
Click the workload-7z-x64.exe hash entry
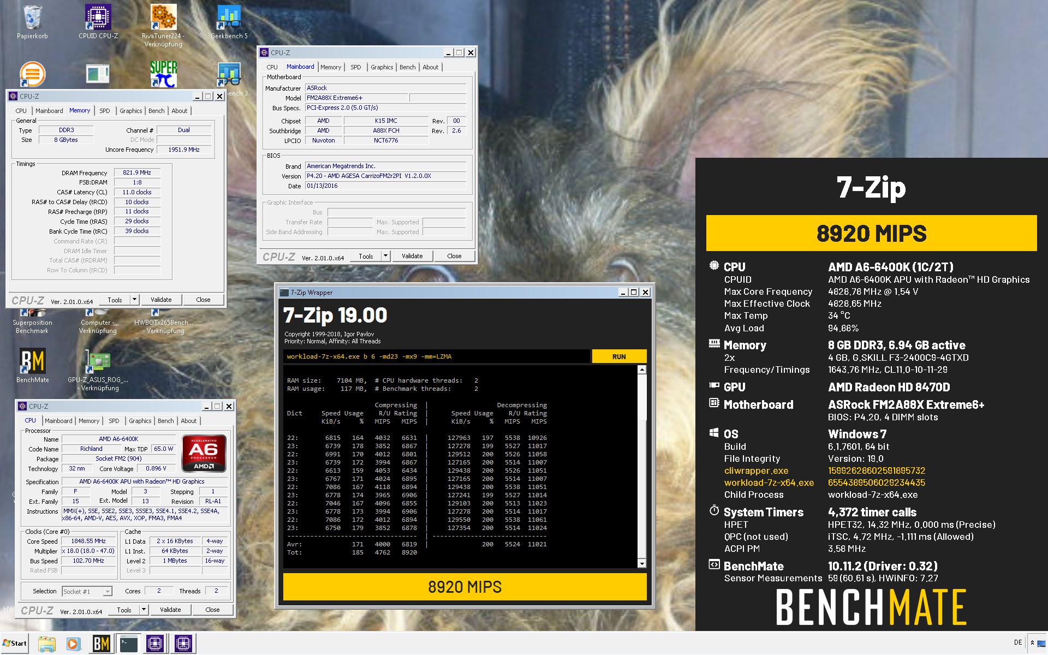point(876,483)
